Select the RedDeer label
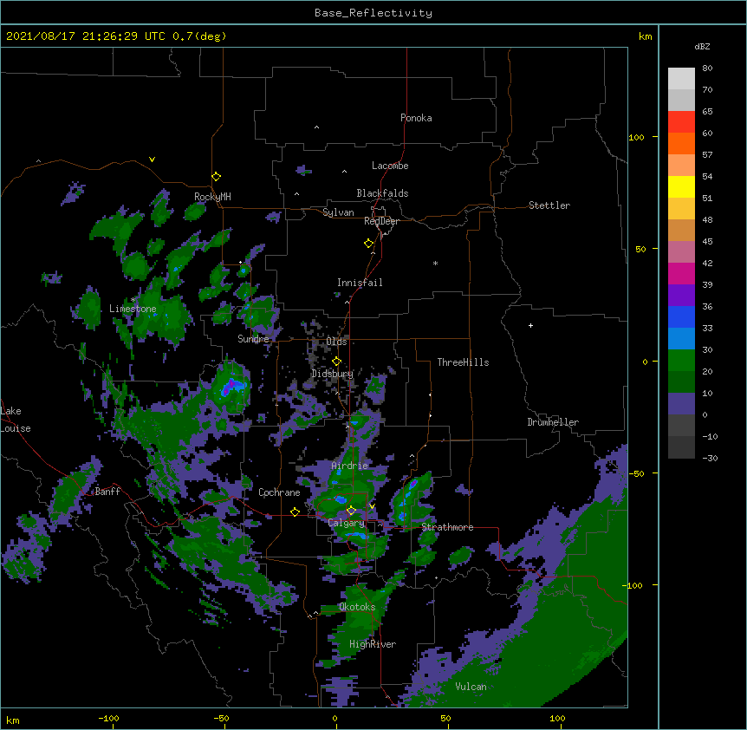The image size is (747, 730). coord(381,221)
